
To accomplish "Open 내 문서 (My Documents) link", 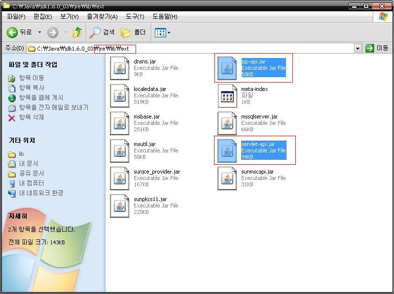I will pyautogui.click(x=29, y=164).
